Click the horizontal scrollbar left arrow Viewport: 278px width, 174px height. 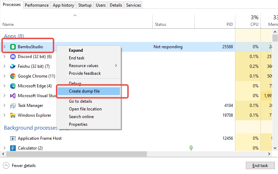tap(3, 154)
